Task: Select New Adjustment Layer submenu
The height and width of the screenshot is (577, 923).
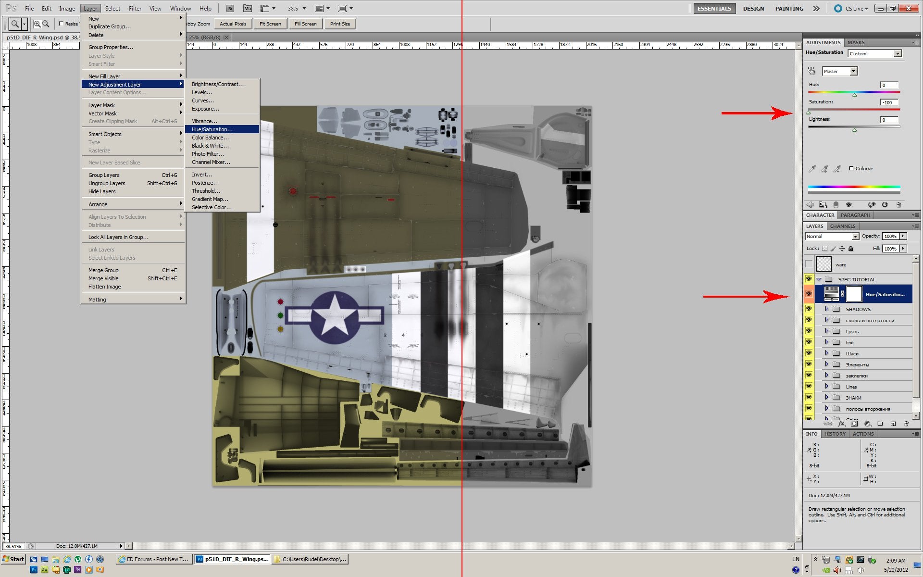Action: click(x=132, y=85)
